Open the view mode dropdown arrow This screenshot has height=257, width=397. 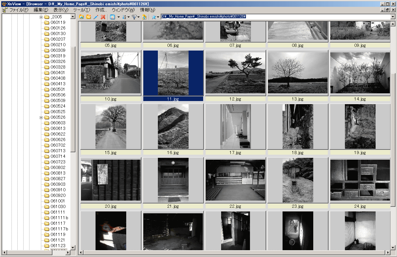[x=118, y=17]
